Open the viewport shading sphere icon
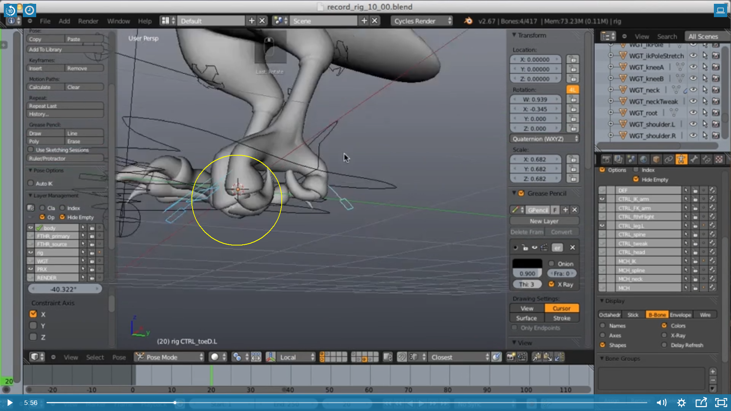The image size is (731, 411). [215, 357]
